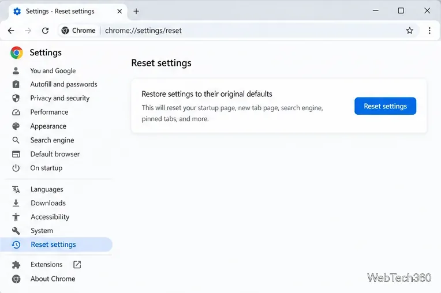Click the Chrome site info chip
This screenshot has width=441, height=293.
(x=79, y=31)
